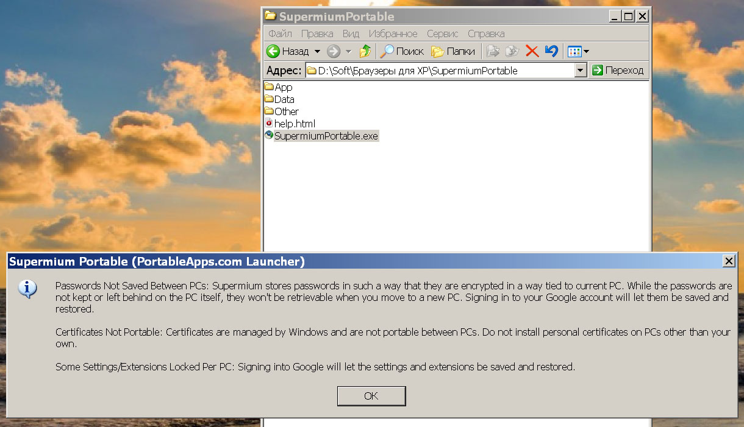Viewport: 744px width, 427px height.
Task: Open the Справка menu
Action: click(x=486, y=34)
